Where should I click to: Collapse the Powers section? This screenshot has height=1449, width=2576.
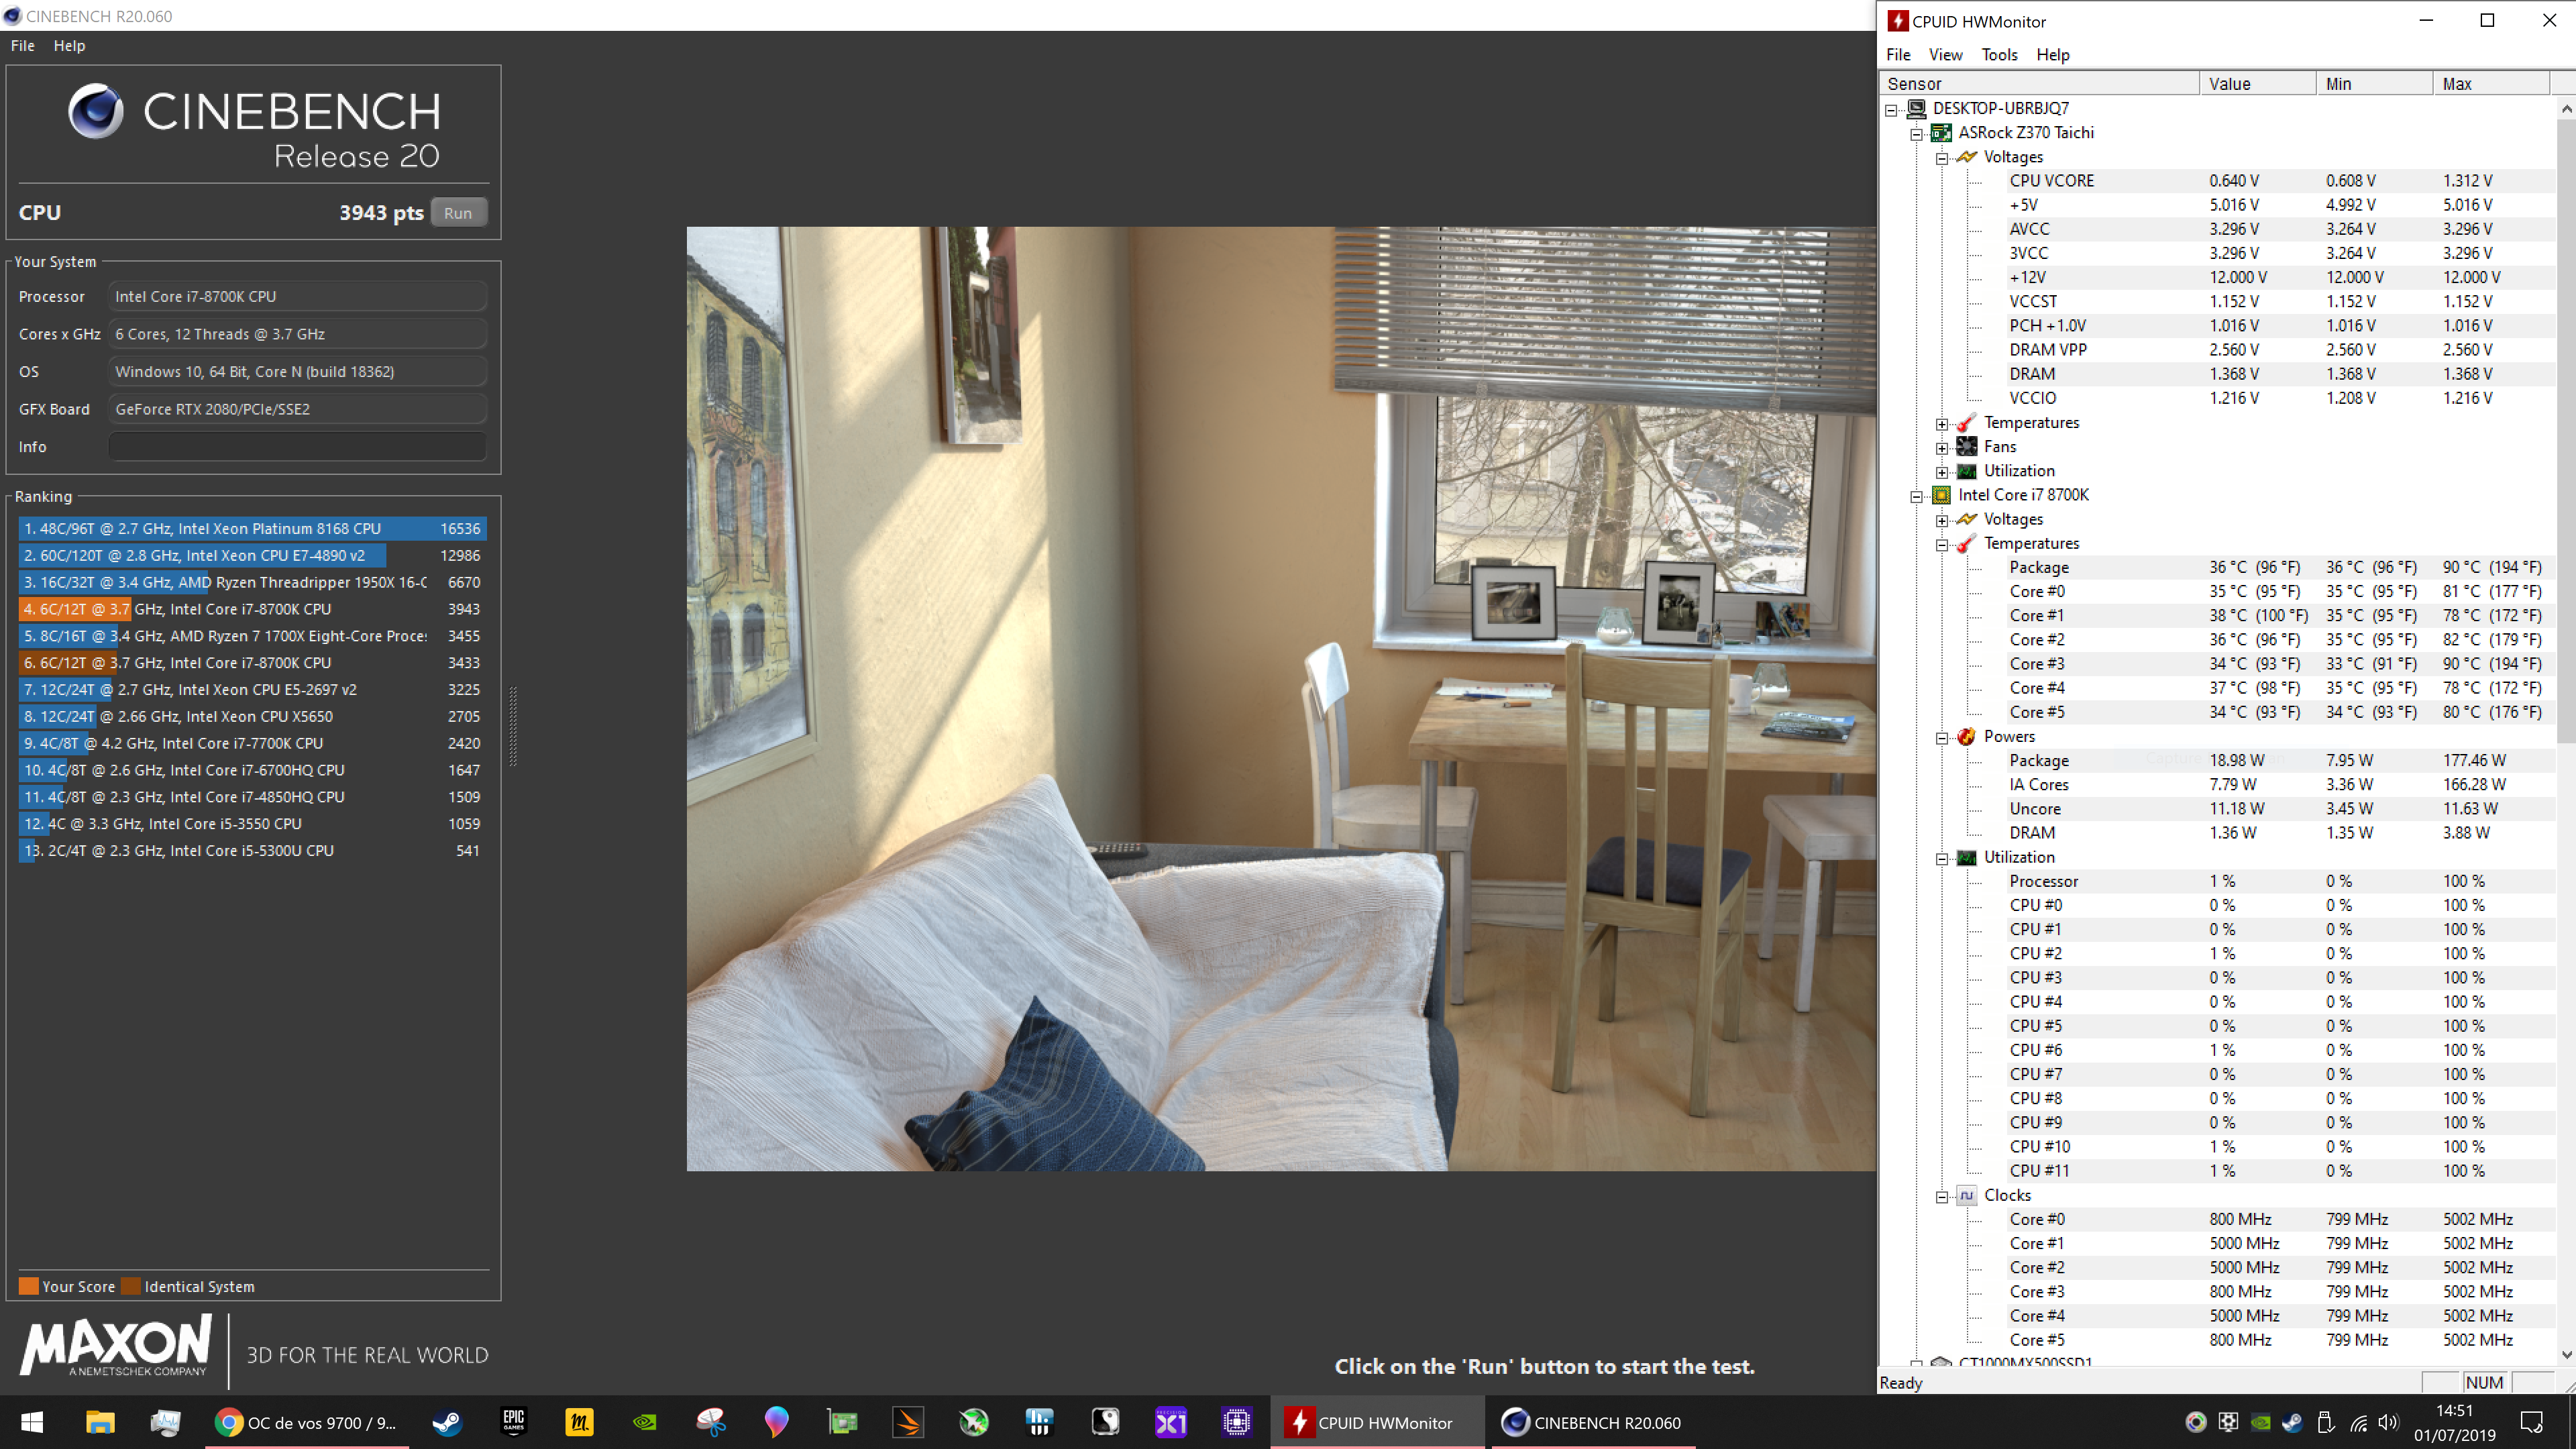click(x=1941, y=738)
